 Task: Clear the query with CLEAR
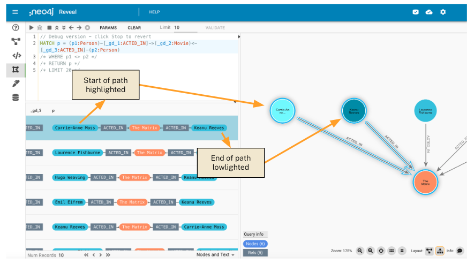coord(134,28)
